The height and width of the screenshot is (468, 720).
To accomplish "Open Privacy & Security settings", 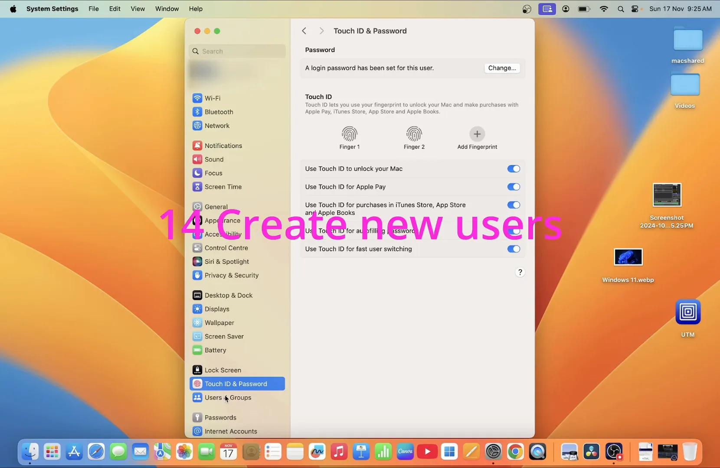I will click(x=237, y=275).
